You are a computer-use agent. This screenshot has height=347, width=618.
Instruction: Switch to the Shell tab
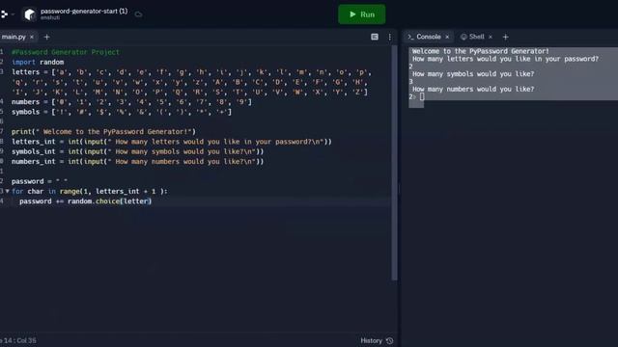pyautogui.click(x=476, y=37)
